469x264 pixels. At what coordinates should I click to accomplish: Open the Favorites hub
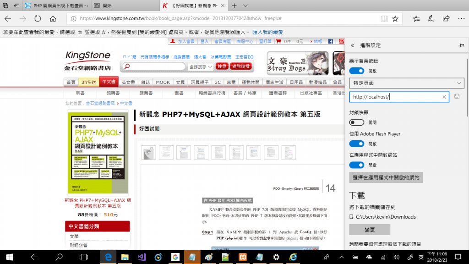tap(416, 18)
